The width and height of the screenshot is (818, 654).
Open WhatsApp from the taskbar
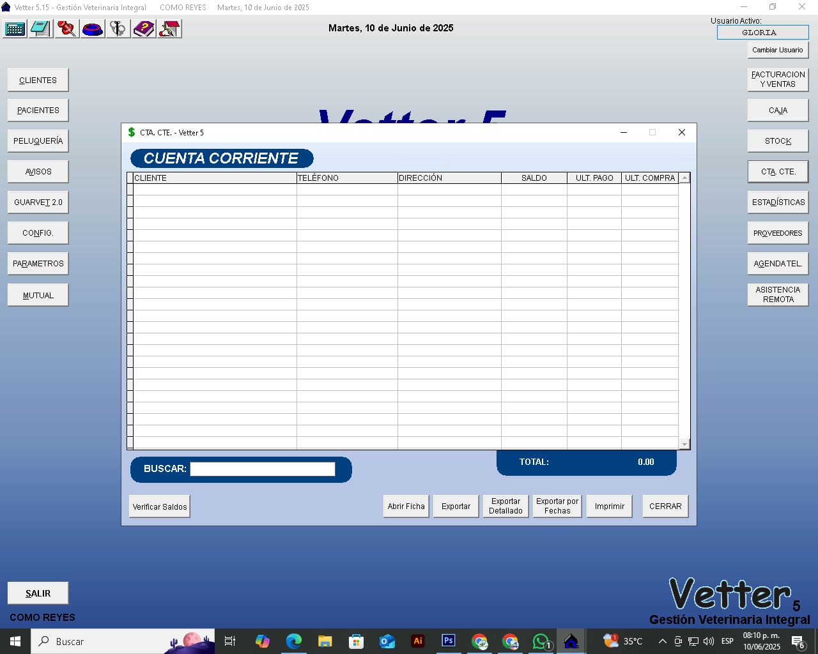tap(541, 641)
